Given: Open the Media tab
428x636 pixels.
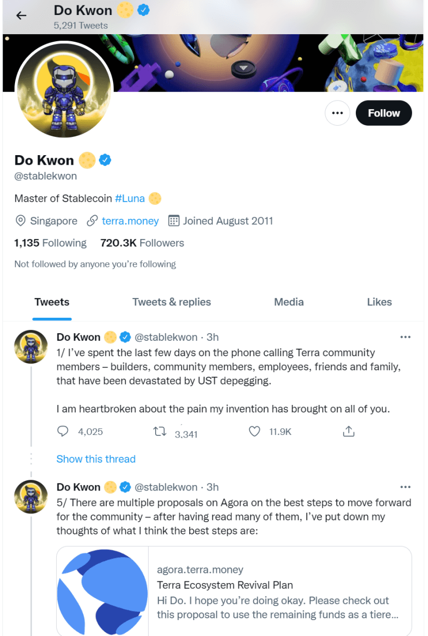Looking at the screenshot, I should pos(289,302).
